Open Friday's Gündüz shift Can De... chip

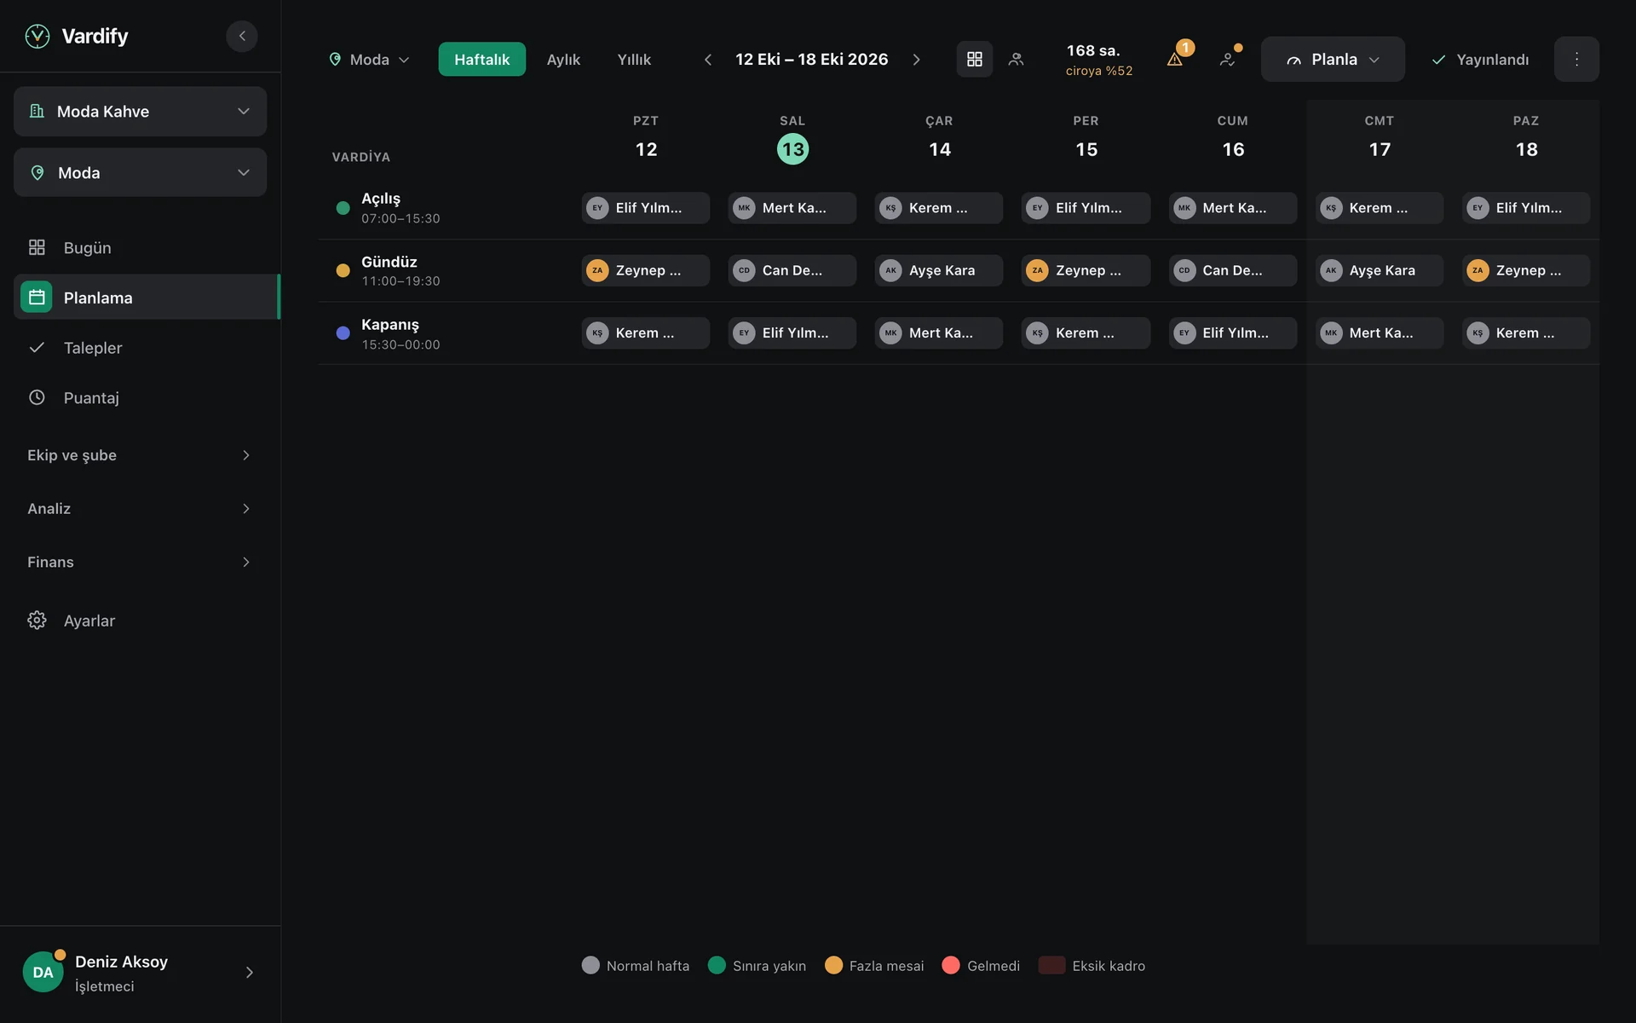click(x=1232, y=270)
